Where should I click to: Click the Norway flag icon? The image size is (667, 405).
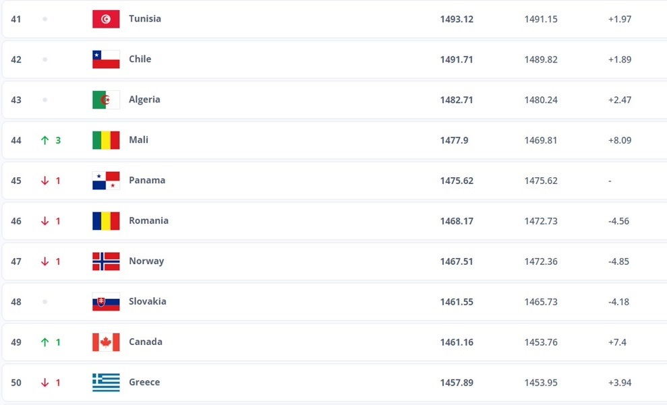tap(106, 261)
